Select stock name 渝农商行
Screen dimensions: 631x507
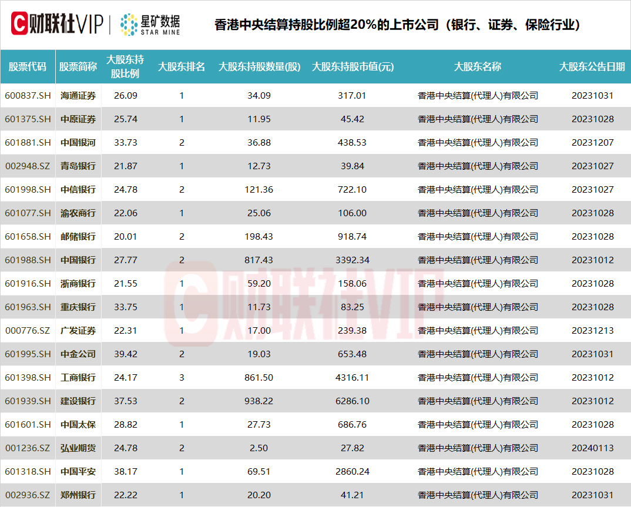pos(78,213)
